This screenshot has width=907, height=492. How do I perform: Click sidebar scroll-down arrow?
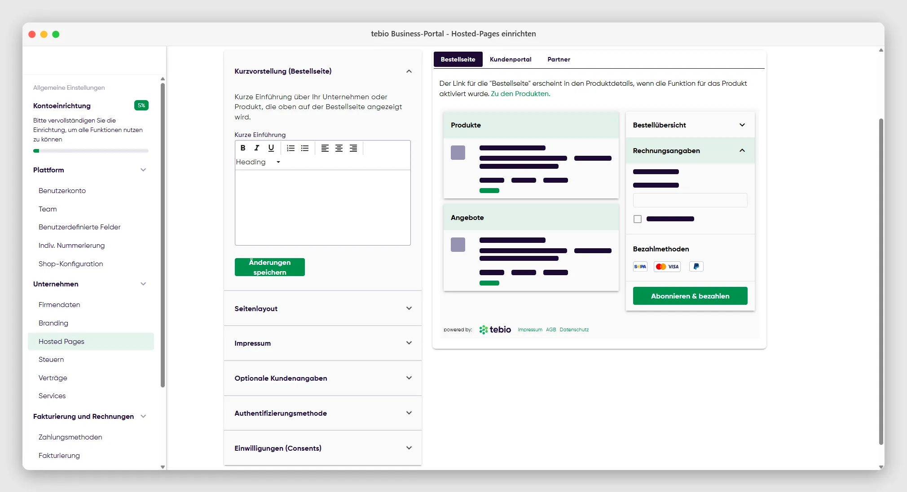(x=163, y=467)
